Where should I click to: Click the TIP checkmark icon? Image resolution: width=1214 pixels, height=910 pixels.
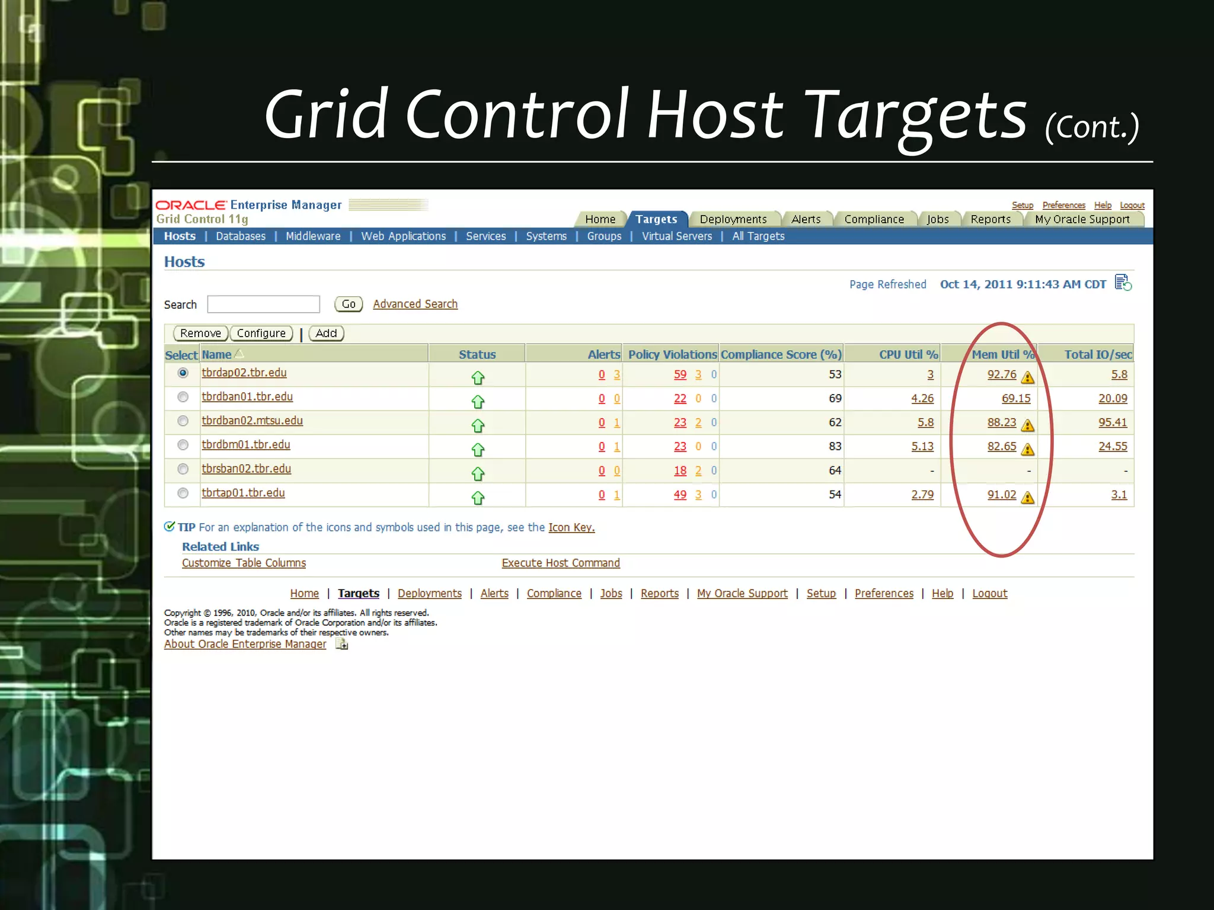click(170, 526)
